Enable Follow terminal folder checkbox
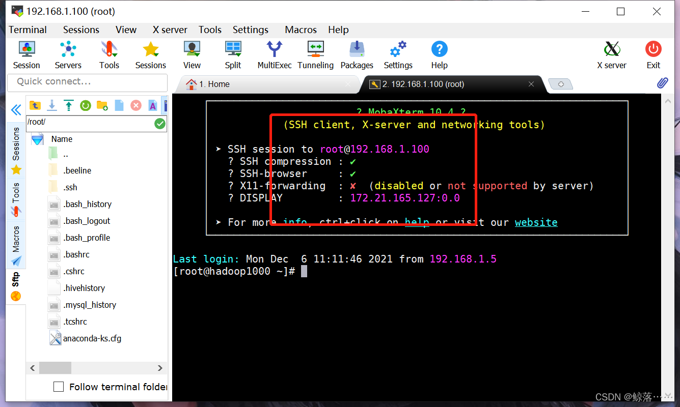Viewport: 680px width, 407px height. 59,387
